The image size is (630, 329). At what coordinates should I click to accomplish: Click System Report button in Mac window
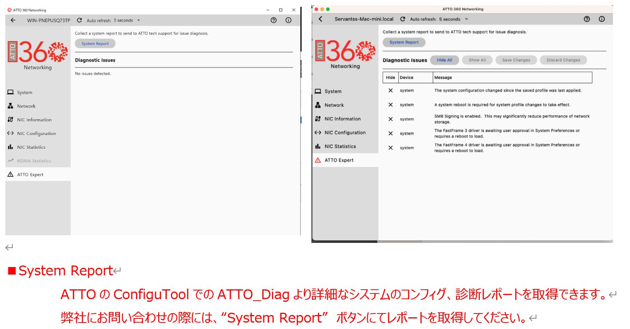[x=404, y=42]
